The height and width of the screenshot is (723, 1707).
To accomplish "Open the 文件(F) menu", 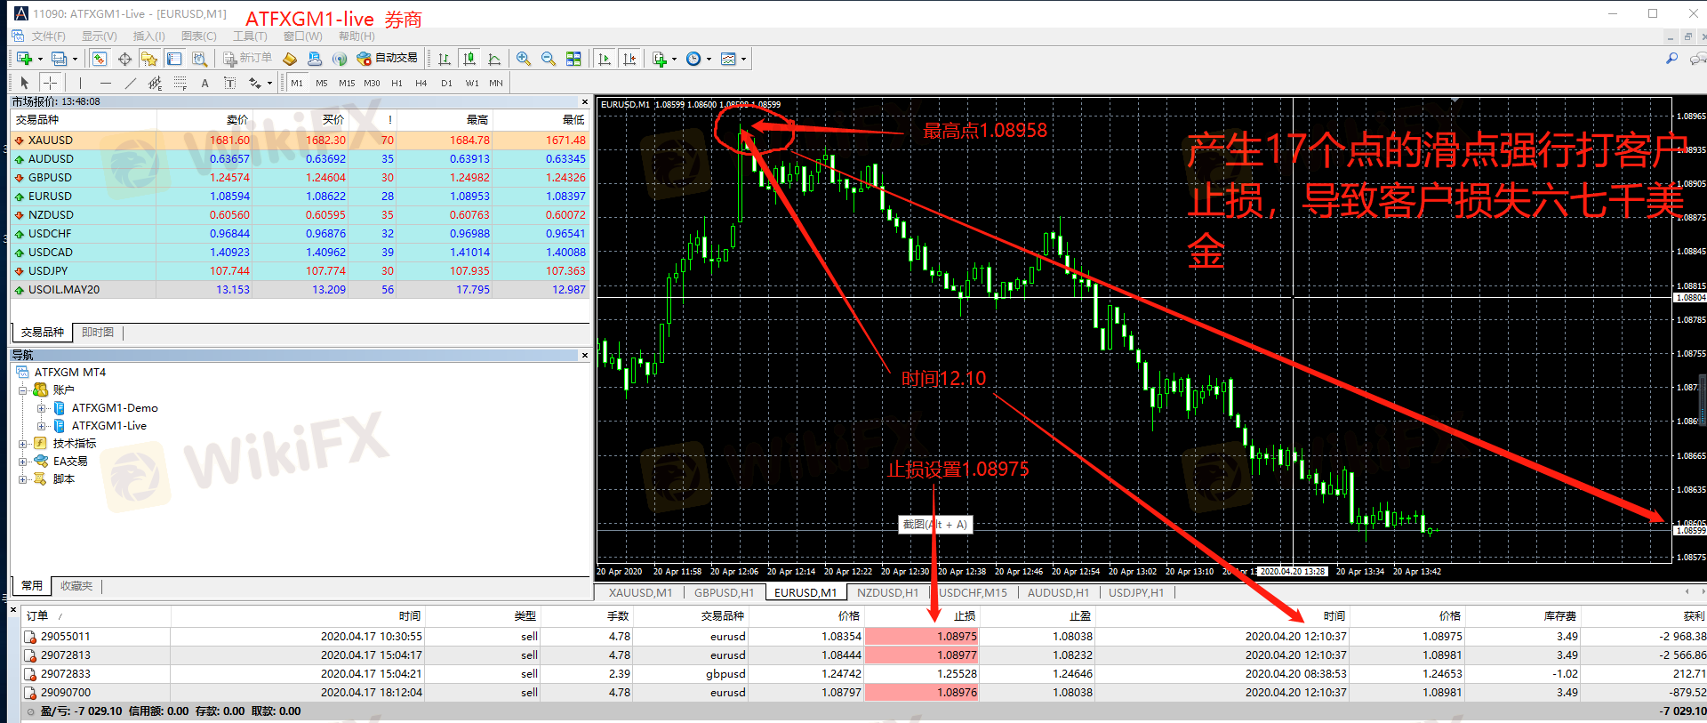I will tap(48, 36).
